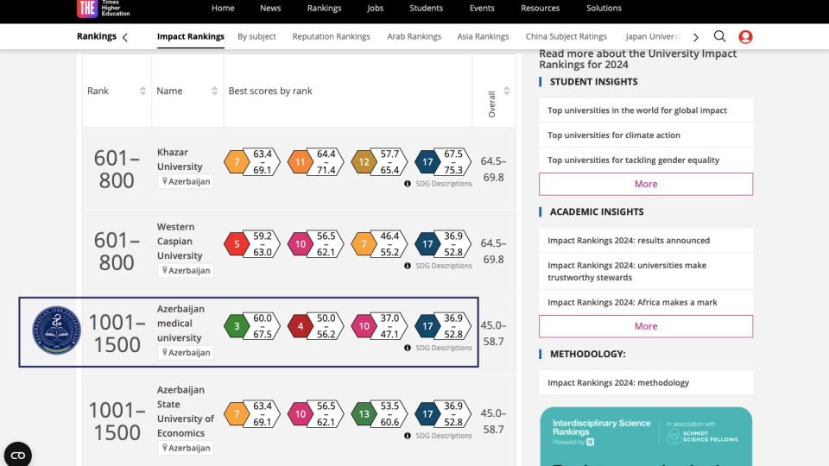
Task: Open the cookie settings icon in the bottom-left corner
Action: click(17, 454)
